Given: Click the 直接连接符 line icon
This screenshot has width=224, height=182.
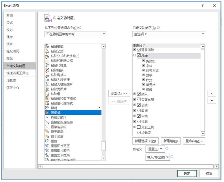Looking at the screenshot, I should (x=47, y=127).
